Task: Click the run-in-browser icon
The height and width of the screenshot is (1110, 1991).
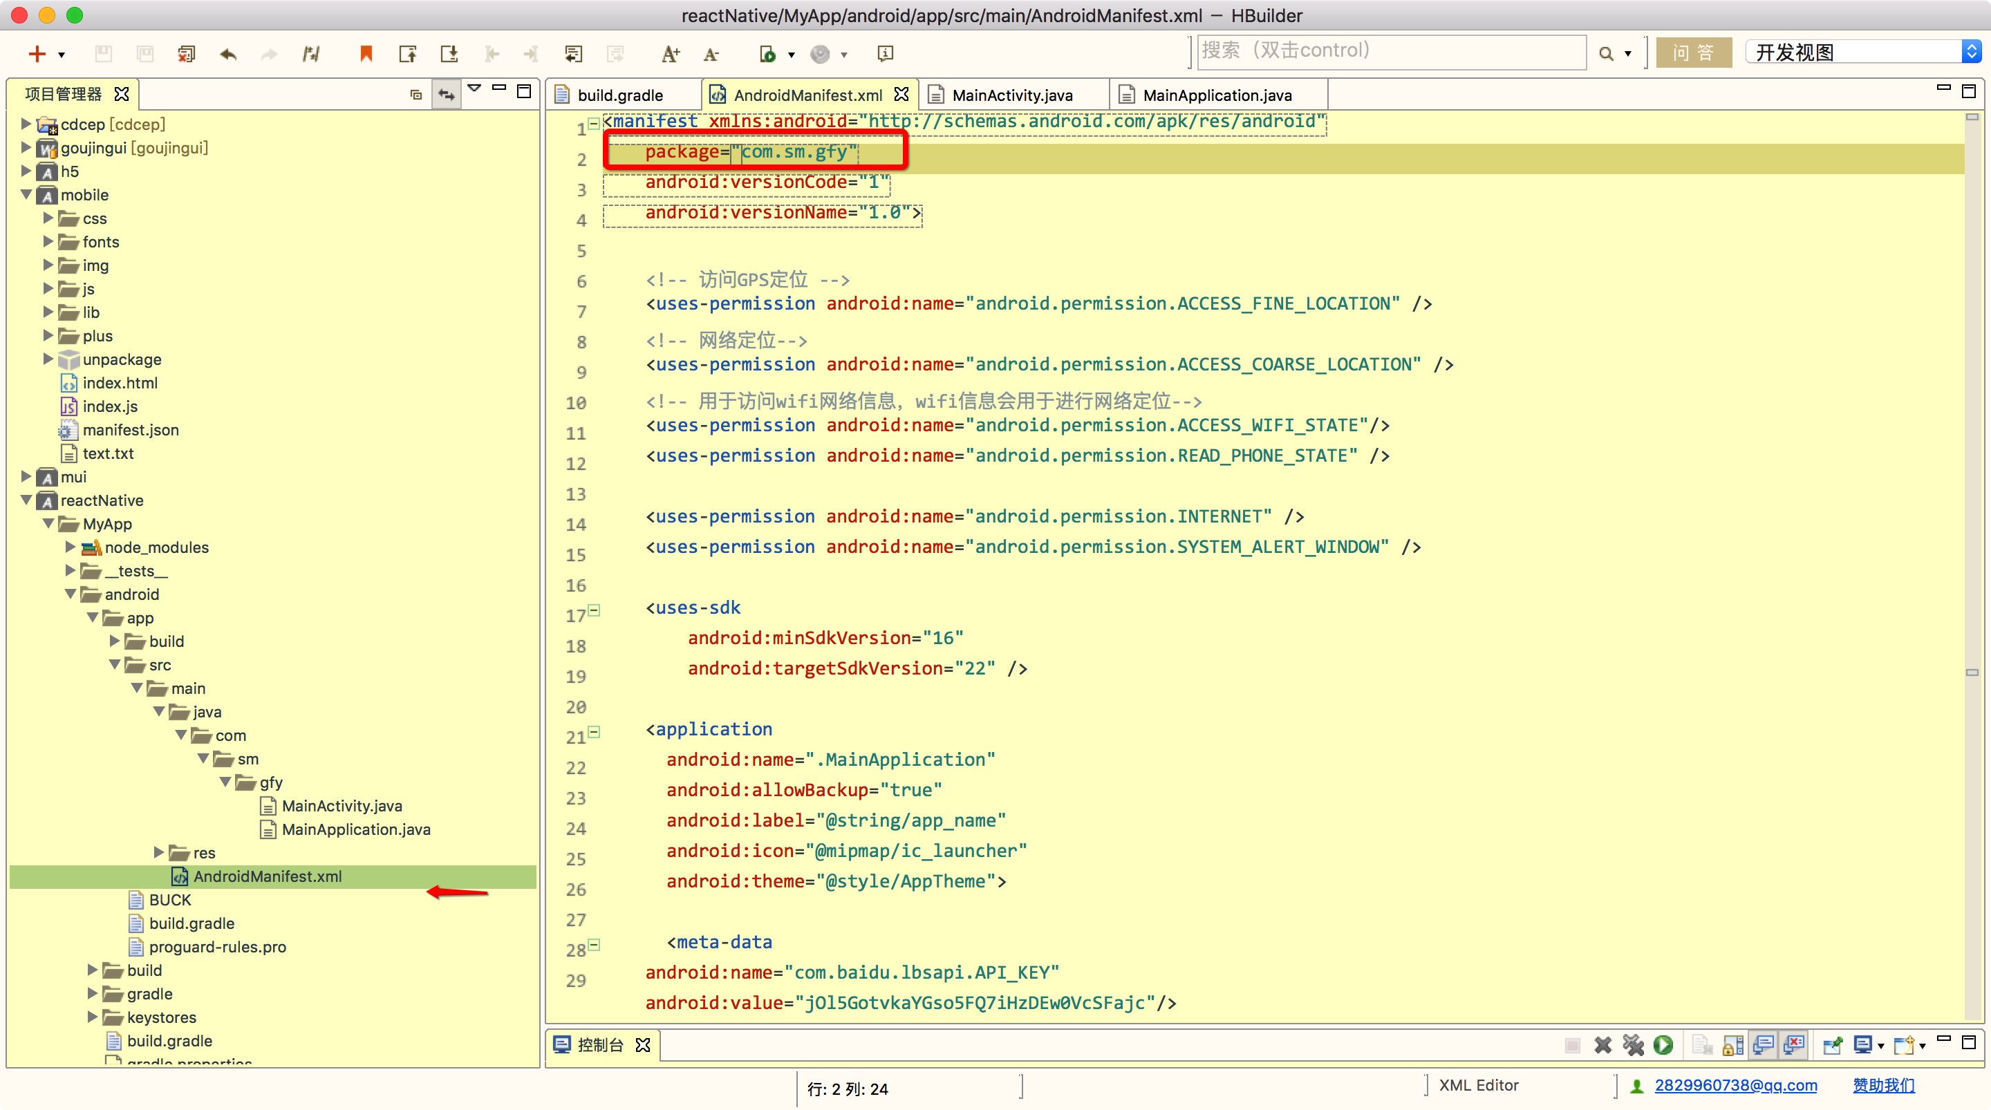Action: [x=767, y=53]
